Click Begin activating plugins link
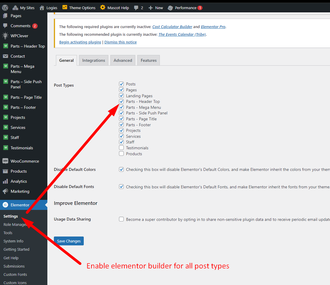This screenshot has height=285, width=330. [x=80, y=42]
